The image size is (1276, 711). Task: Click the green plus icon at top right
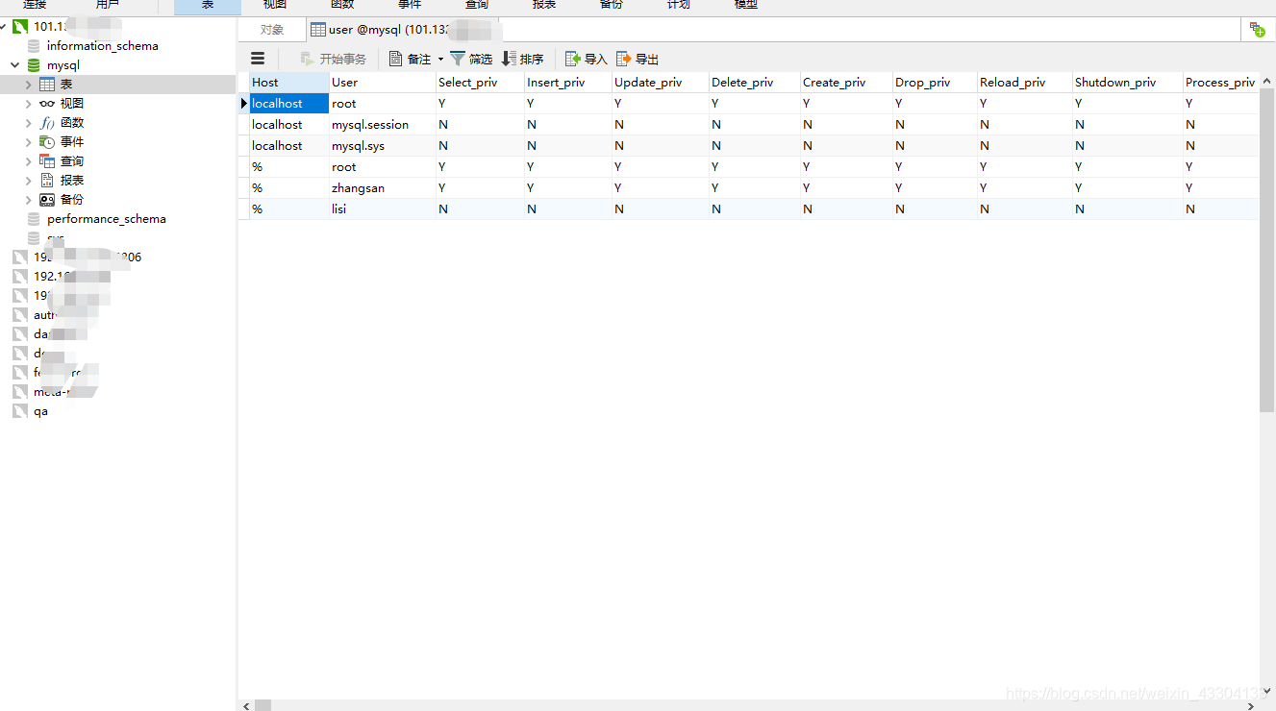click(1258, 30)
